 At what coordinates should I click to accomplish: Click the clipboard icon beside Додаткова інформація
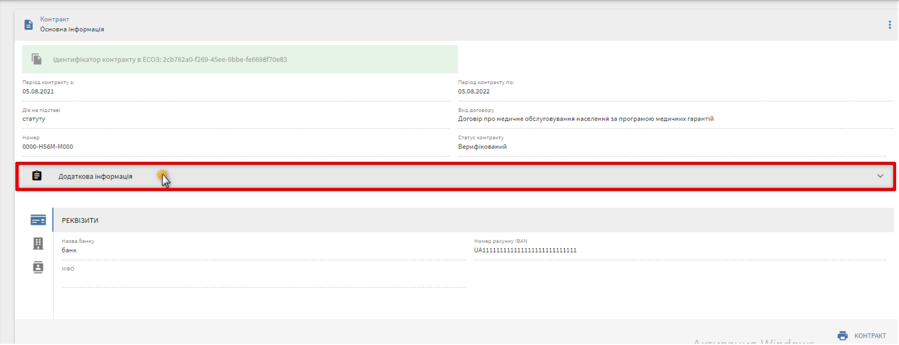pos(37,176)
